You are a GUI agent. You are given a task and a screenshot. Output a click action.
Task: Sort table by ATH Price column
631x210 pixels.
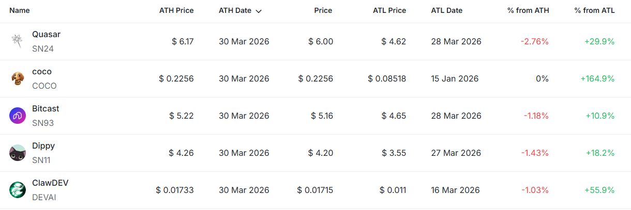[176, 10]
